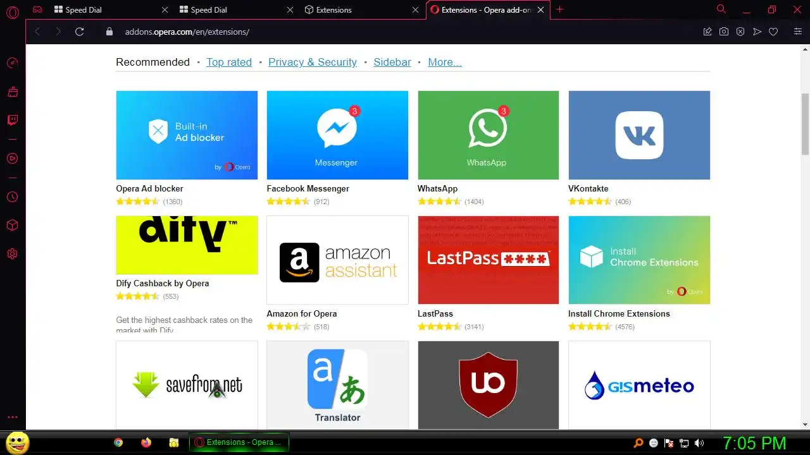Screen dimensions: 810x455
Task: Open the ad blocker shield icon
Action: [x=740, y=32]
